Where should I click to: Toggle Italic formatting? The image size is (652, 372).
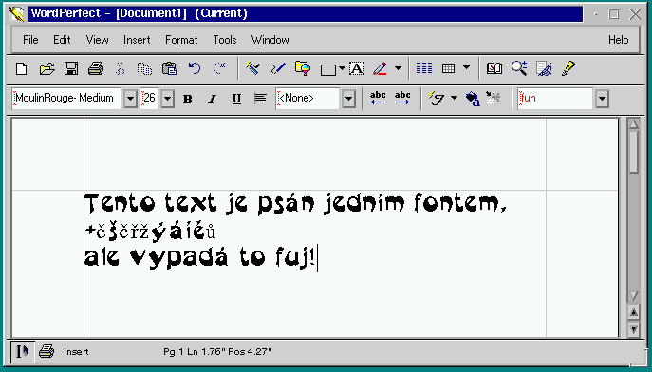(212, 99)
